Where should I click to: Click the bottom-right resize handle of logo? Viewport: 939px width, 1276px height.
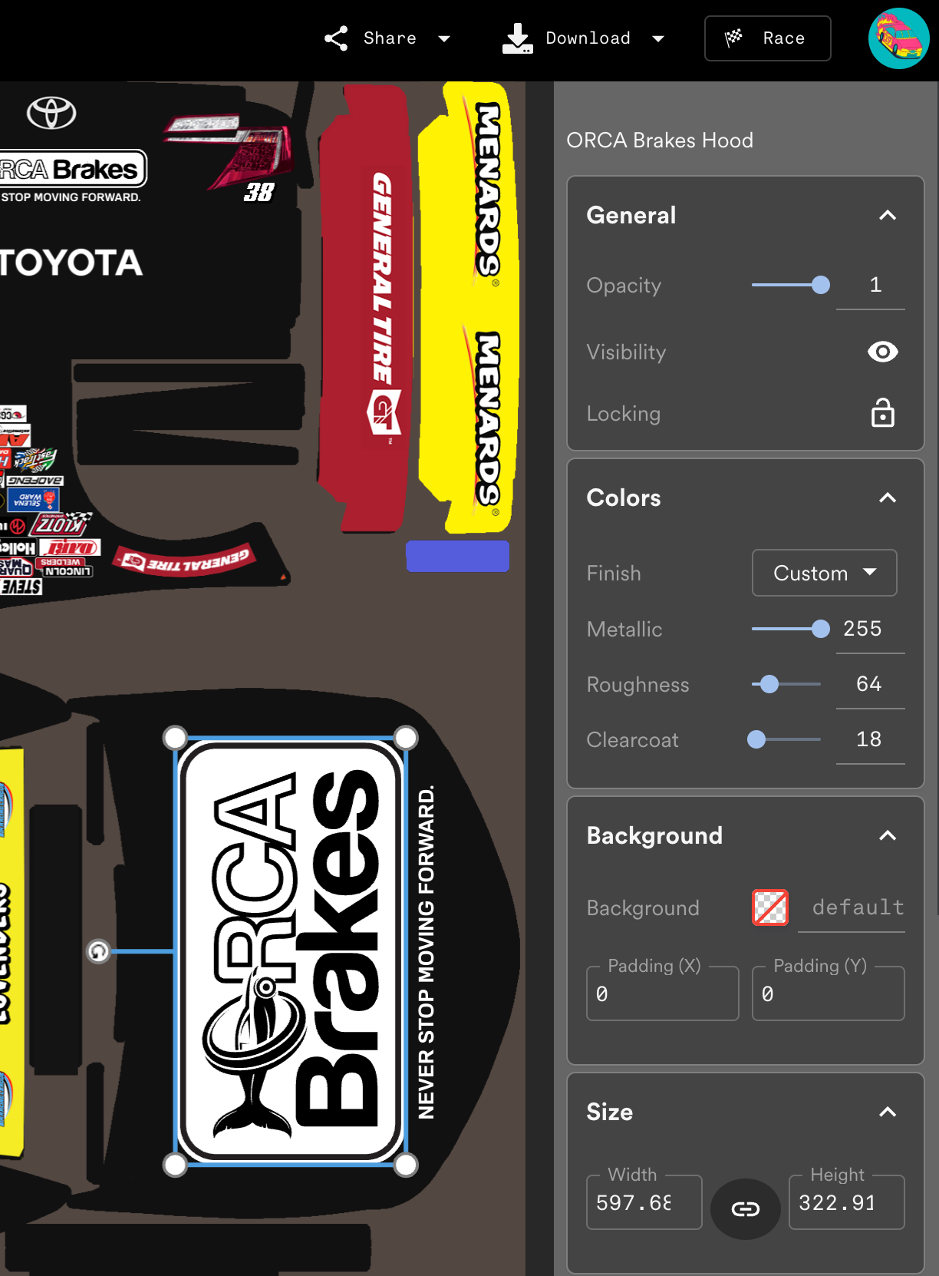pyautogui.click(x=406, y=1165)
